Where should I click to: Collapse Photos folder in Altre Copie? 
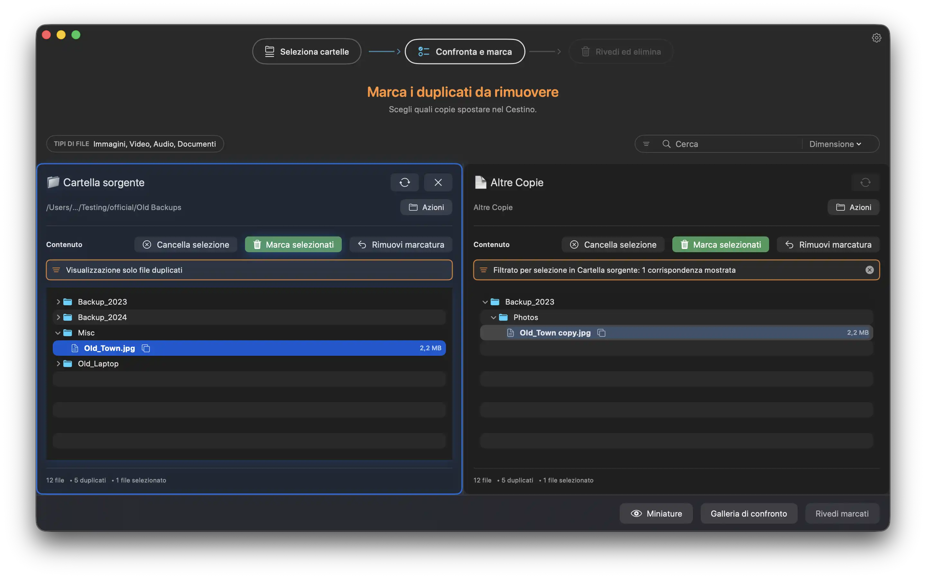[x=494, y=317]
